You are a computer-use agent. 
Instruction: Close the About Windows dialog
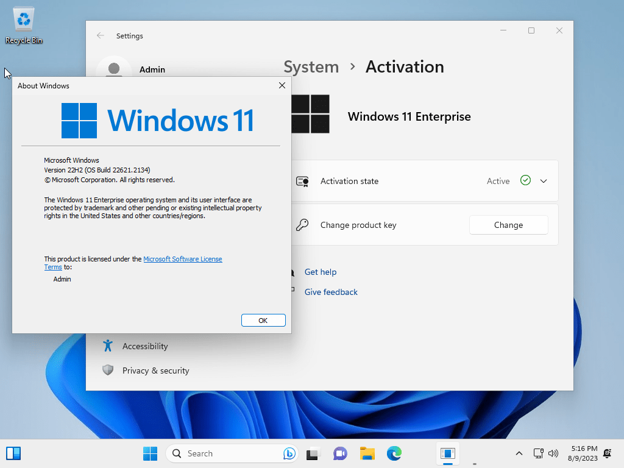coord(282,85)
